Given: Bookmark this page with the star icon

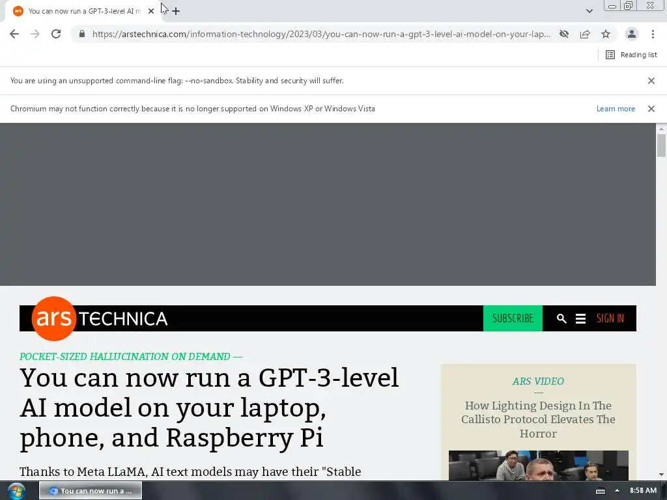Looking at the screenshot, I should [x=606, y=34].
